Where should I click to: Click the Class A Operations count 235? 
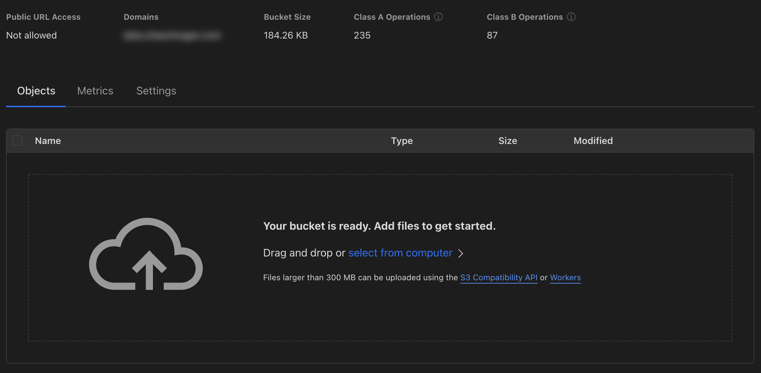pos(362,35)
